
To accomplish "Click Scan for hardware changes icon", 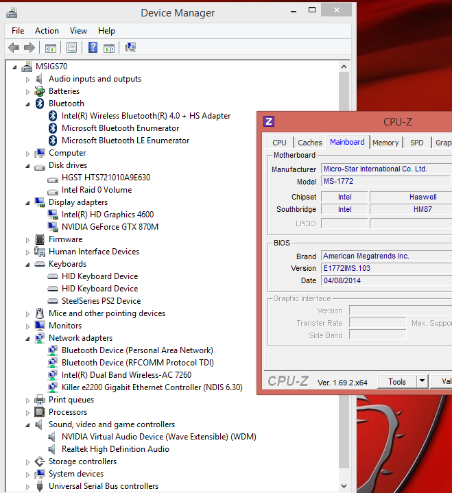I will click(130, 47).
